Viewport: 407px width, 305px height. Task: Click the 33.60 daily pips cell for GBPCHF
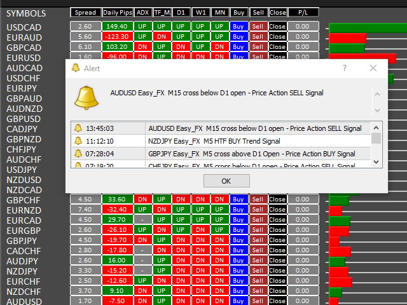coord(117,199)
